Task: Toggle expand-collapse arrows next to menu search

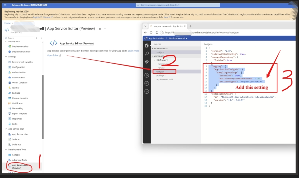Action: [x=37, y=38]
